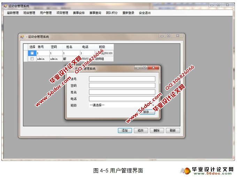Screen dimensions: 237x177
Task: Open the 班级 dropdown showing --请选择--
Action: pyautogui.click(x=122, y=105)
